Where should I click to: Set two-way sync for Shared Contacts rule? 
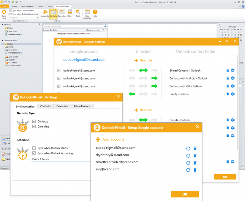pos(143,70)
